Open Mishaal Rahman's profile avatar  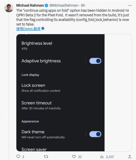[x=9, y=8]
